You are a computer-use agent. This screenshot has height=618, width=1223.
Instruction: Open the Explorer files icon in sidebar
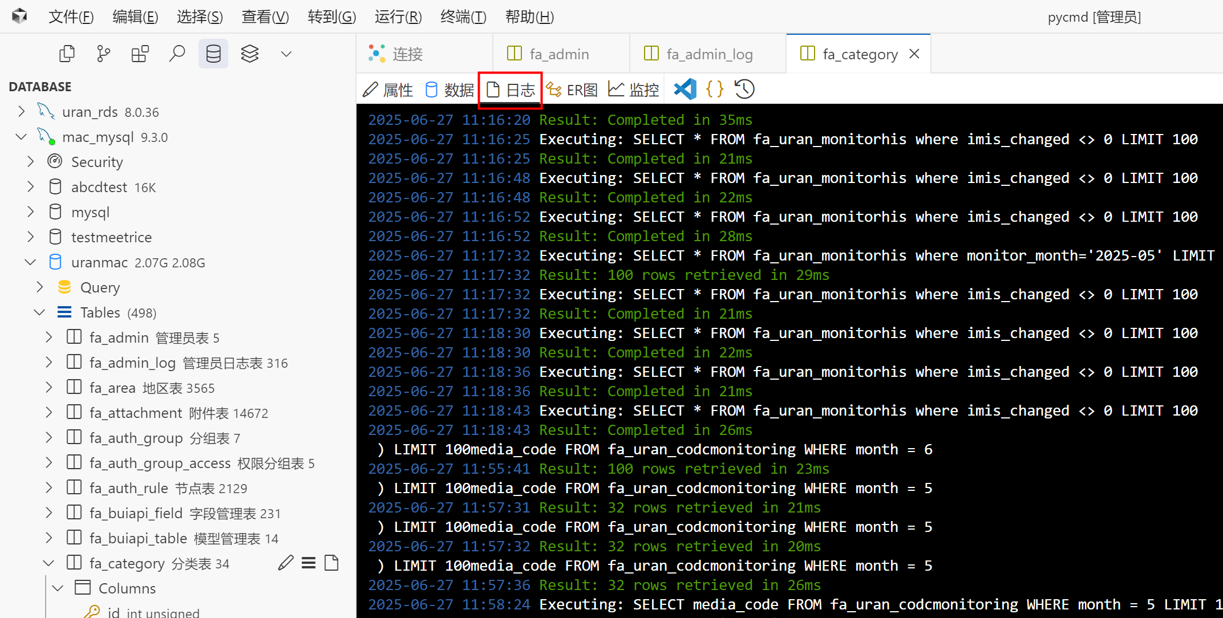click(67, 54)
